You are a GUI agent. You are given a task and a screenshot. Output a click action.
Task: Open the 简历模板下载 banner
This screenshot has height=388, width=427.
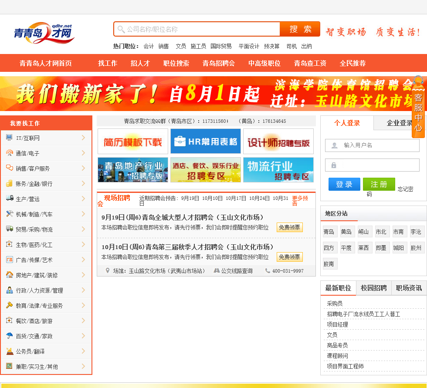coord(133,141)
